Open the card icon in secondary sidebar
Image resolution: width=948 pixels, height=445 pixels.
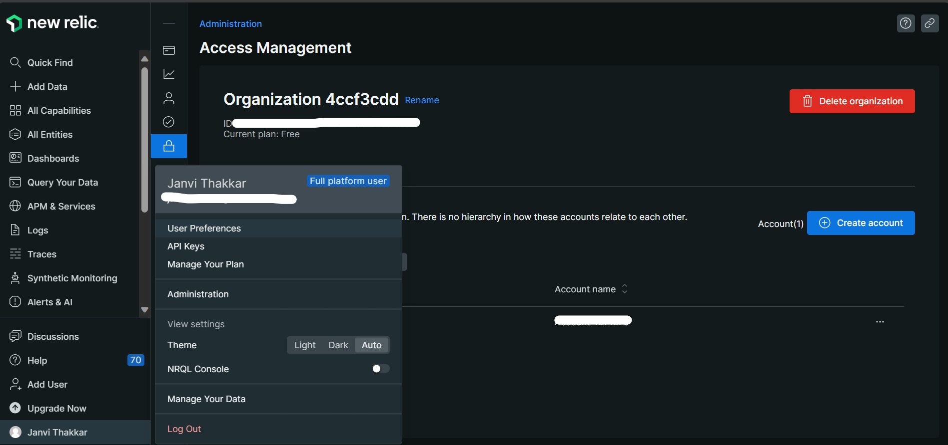click(169, 50)
